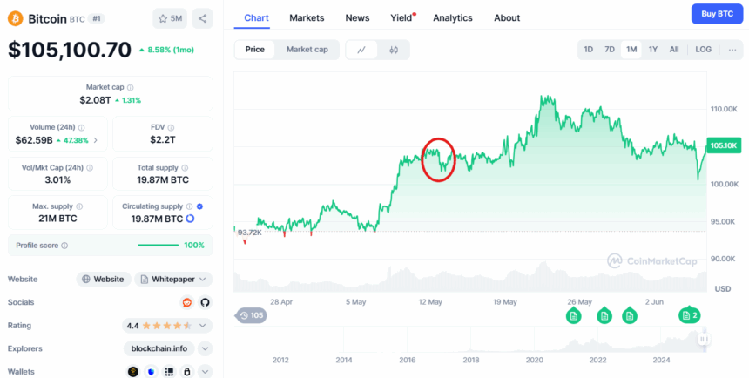Click the timeline range slider handle
The height and width of the screenshot is (378, 749).
pyautogui.click(x=703, y=339)
